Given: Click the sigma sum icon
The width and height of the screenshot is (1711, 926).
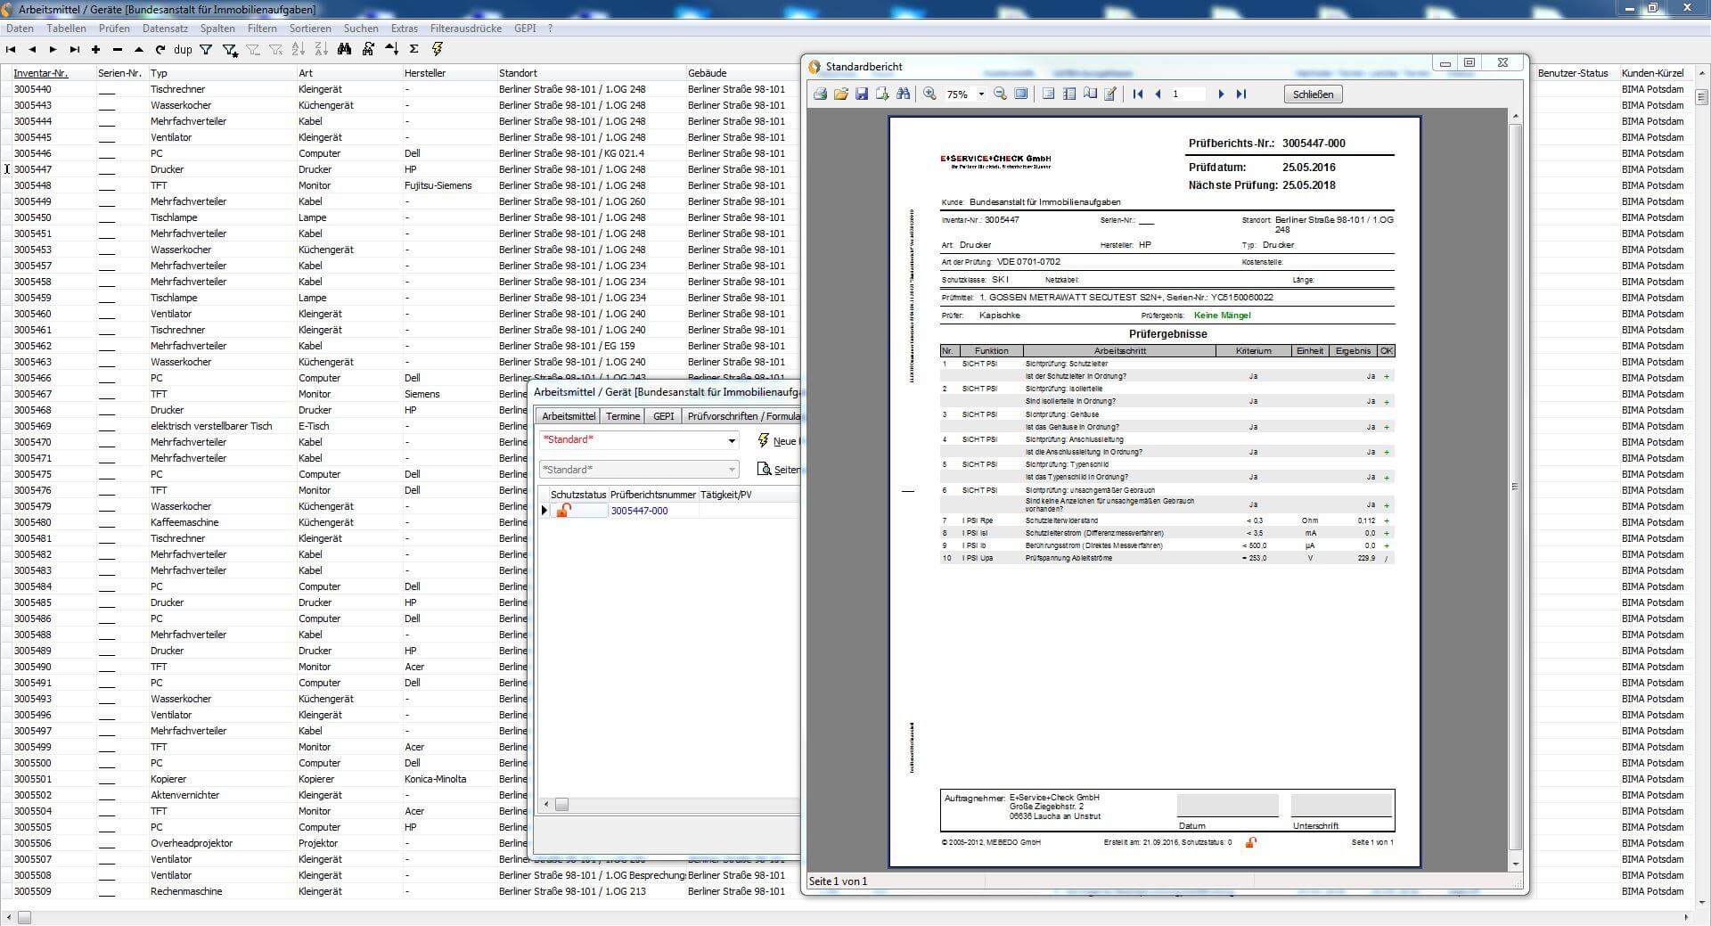Looking at the screenshot, I should point(413,50).
